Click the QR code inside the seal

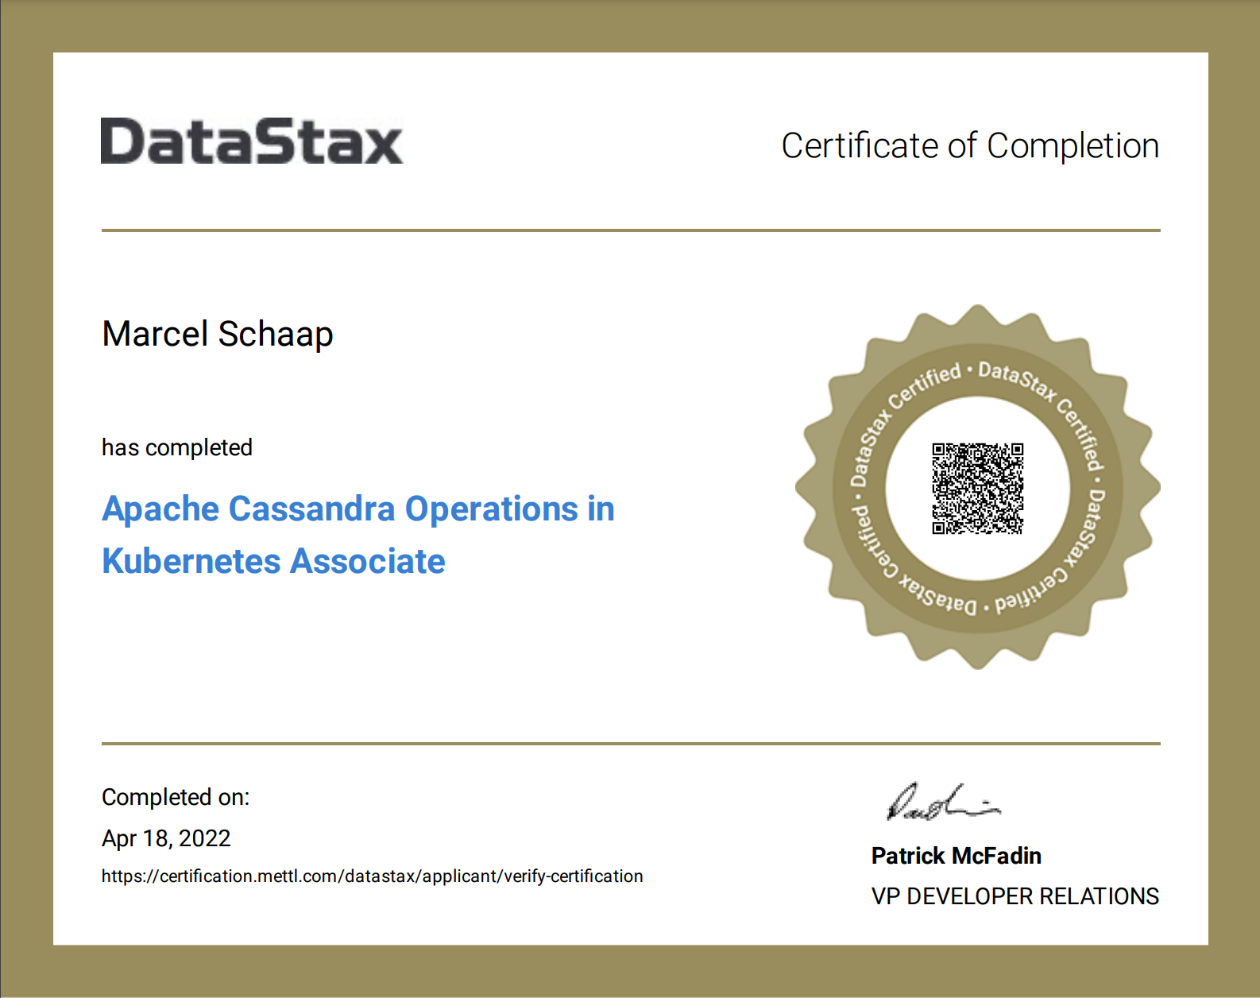(x=977, y=488)
